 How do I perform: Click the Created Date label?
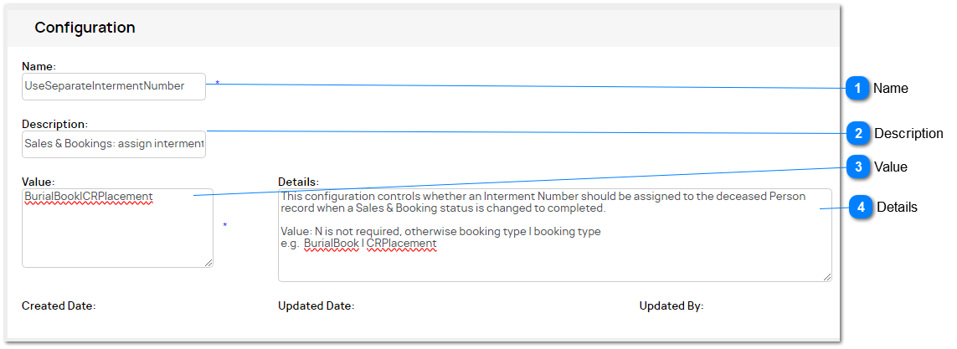(x=59, y=305)
